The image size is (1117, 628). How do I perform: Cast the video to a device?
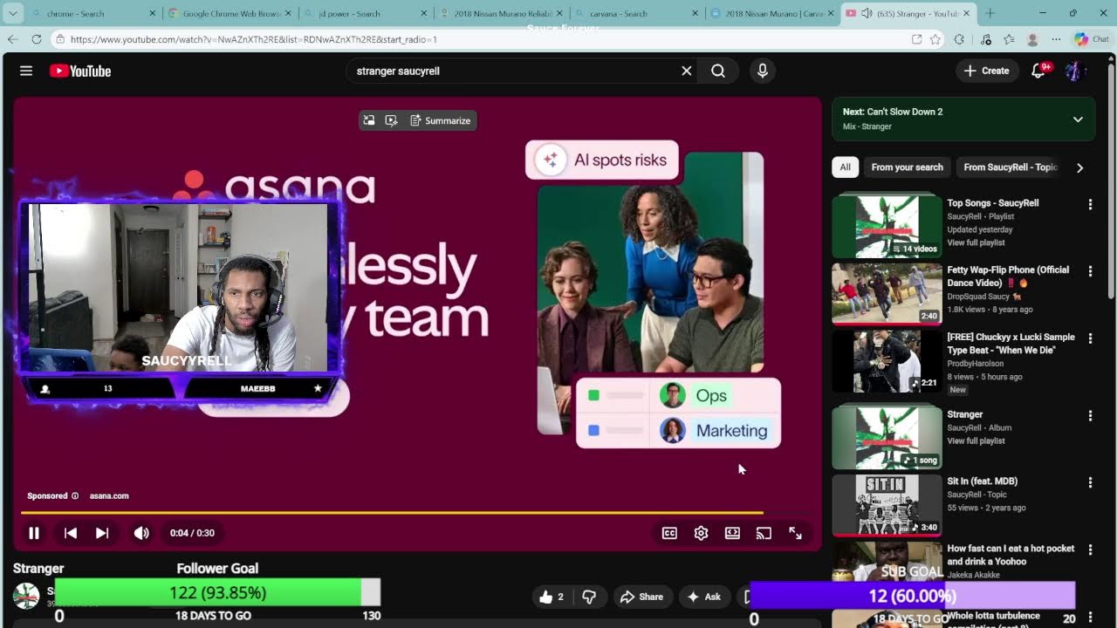(x=764, y=533)
